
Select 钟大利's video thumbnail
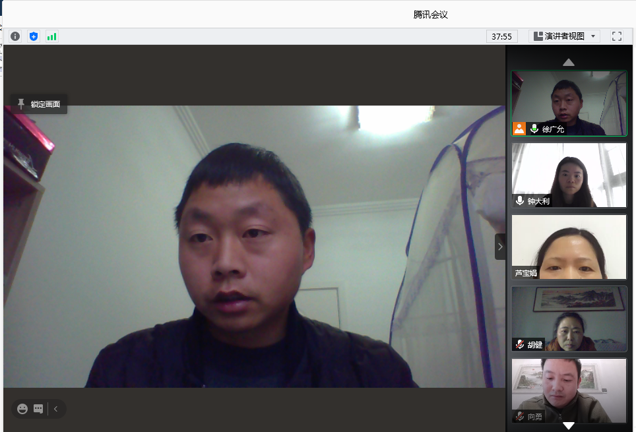[569, 175]
